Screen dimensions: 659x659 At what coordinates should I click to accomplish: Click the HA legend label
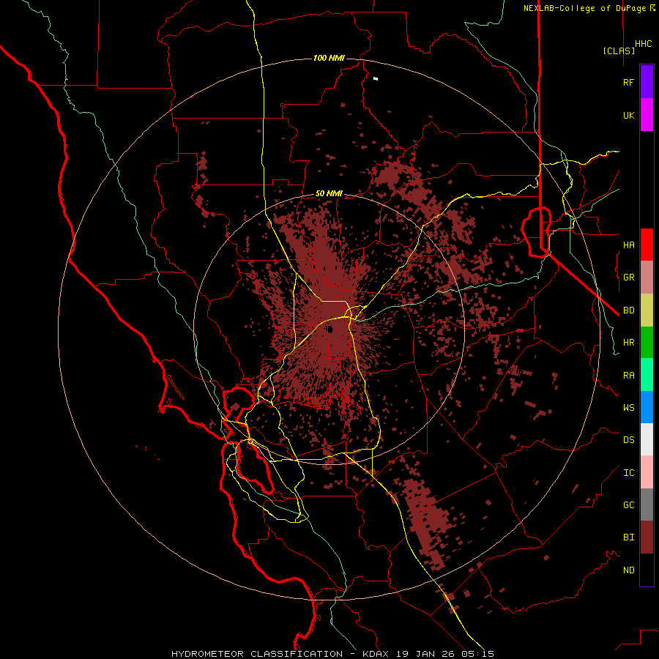coord(628,245)
